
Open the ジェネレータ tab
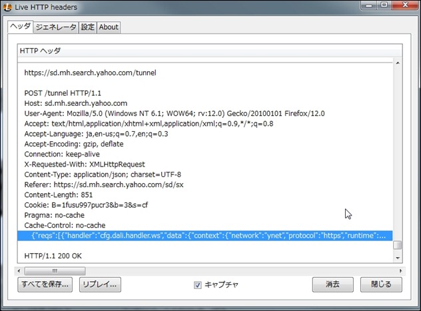click(x=56, y=27)
